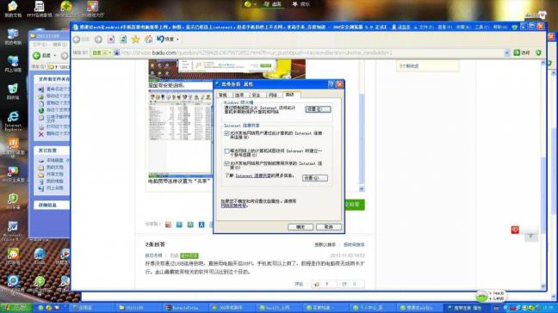Click the 评论 link under the answer
The height and width of the screenshot is (313, 558).
(299, 284)
